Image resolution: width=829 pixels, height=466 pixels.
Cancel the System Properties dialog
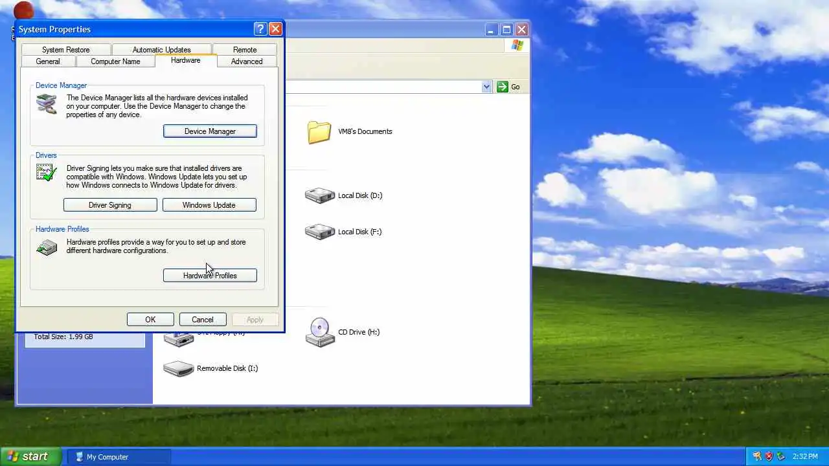(x=203, y=320)
